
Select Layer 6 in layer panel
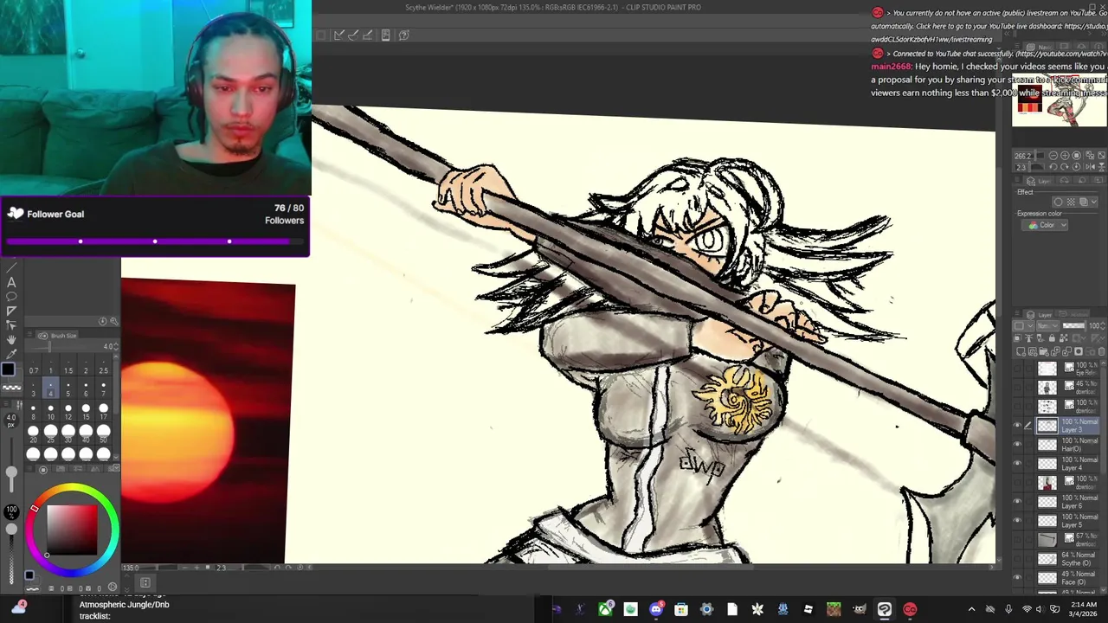(1070, 502)
